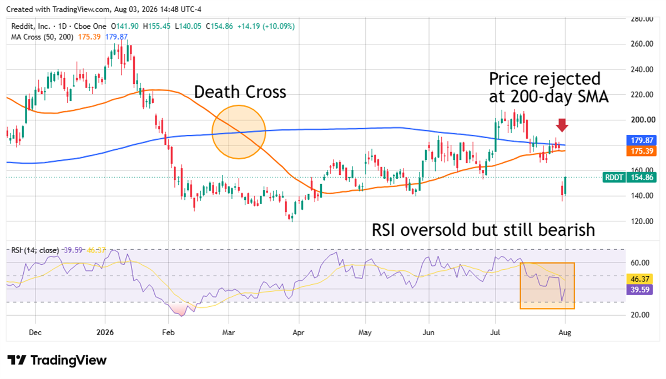666x379 pixels.
Task: Click the green RDDT ticker tag
Action: (x=615, y=177)
